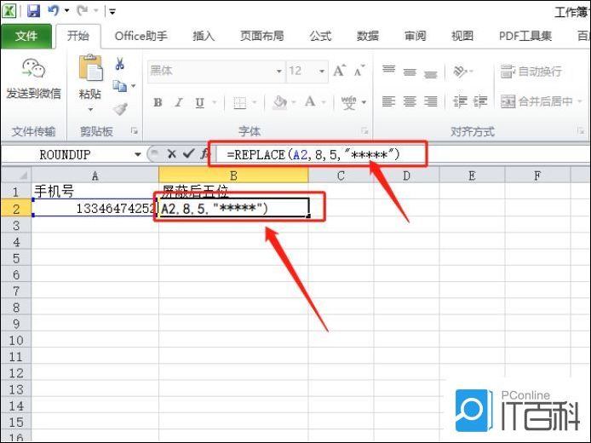This screenshot has height=443, width=591.
Task: Switch to the 插入 Insert tab
Action: coord(204,36)
